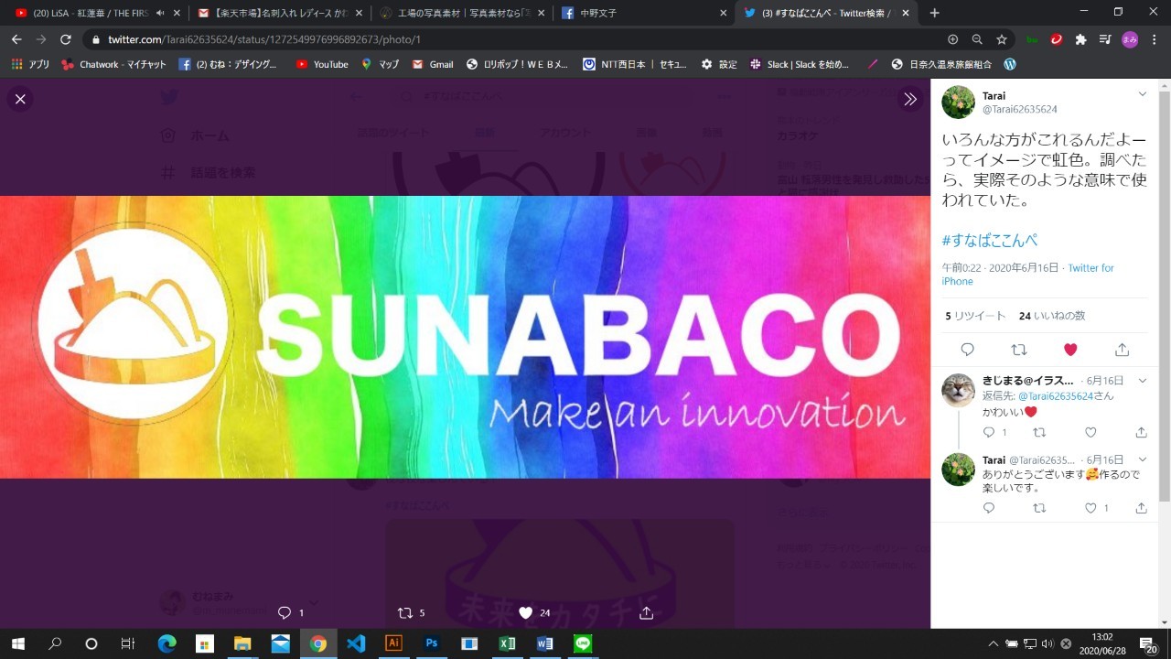Screen dimensions: 1171x659
Task: Open the 日奈久温泉旅館組合 bookmark
Action: click(940, 64)
